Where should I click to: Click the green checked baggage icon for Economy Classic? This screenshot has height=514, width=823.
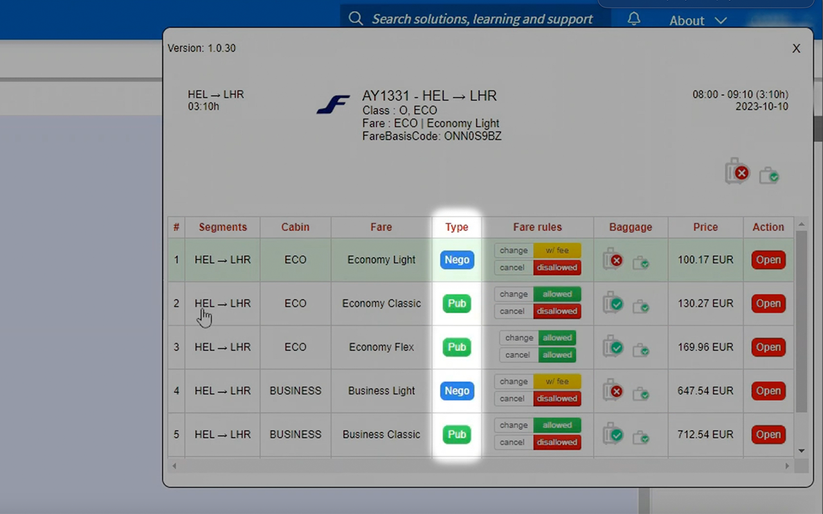(x=612, y=303)
